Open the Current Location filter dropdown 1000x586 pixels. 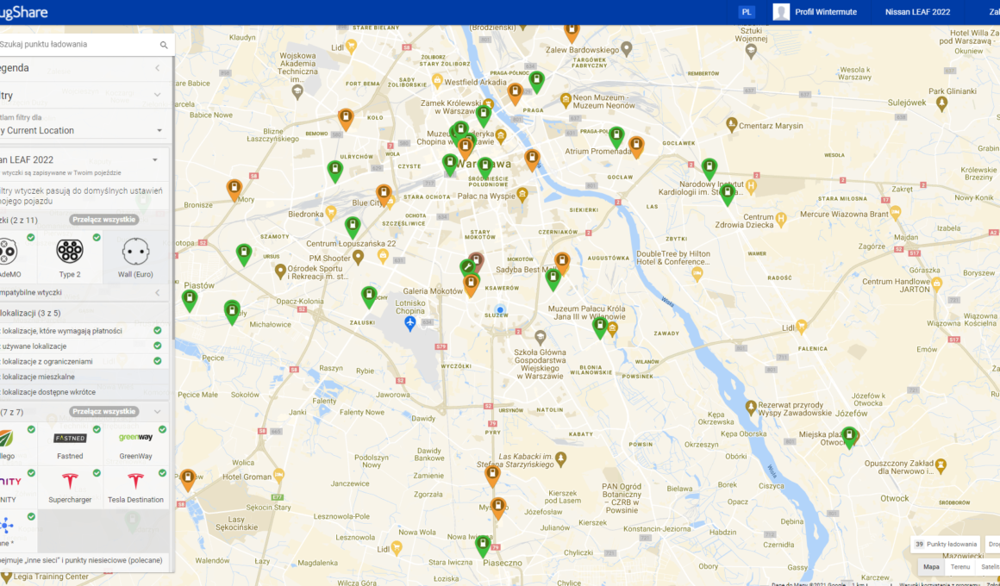(x=82, y=131)
